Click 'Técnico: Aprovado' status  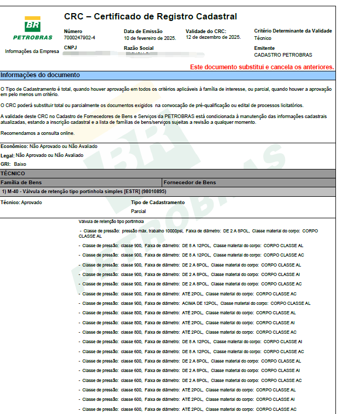click(x=21, y=203)
